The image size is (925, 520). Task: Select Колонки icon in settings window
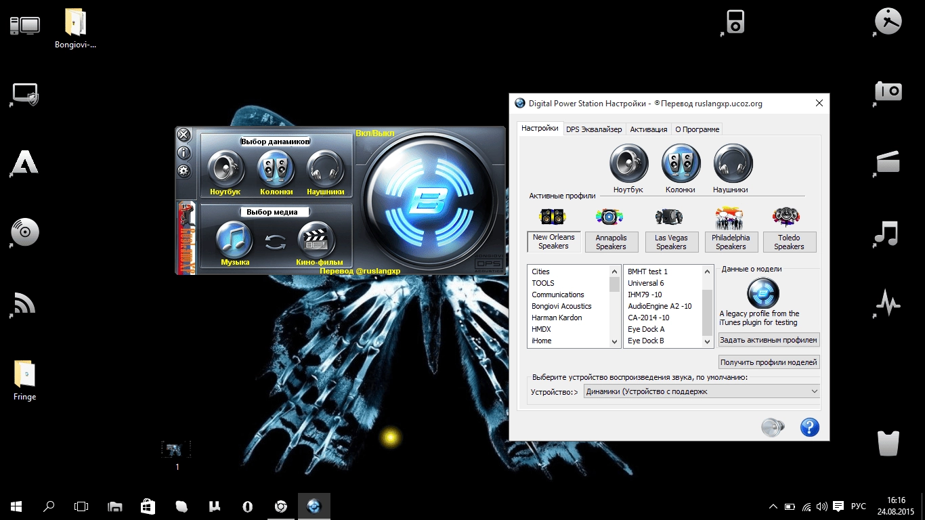coord(681,163)
